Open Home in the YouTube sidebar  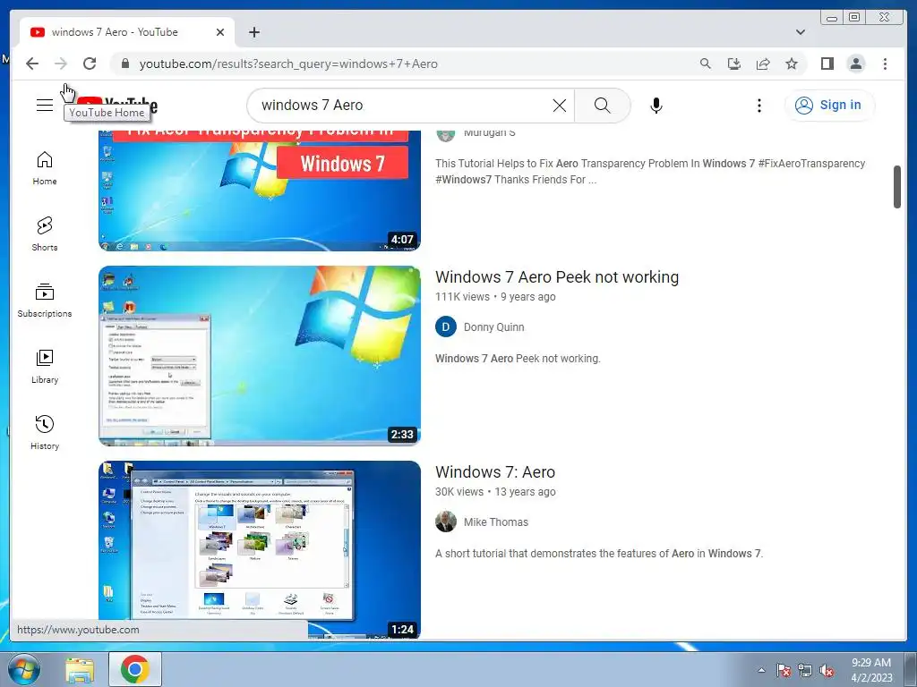click(45, 168)
